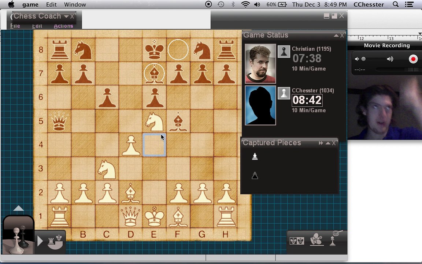Screen dimensions: 422x264
Task: Select the white bishop on F5
Action: pos(178,122)
